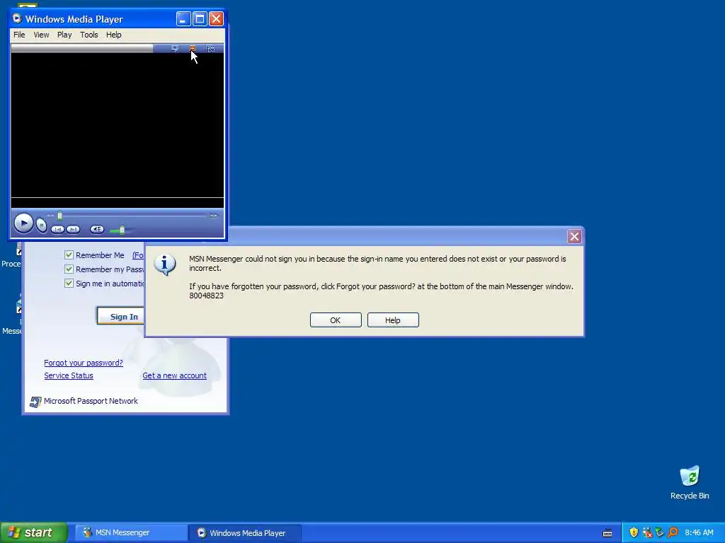Click the Previous track button in Media Player
725x543 pixels.
[57, 230]
